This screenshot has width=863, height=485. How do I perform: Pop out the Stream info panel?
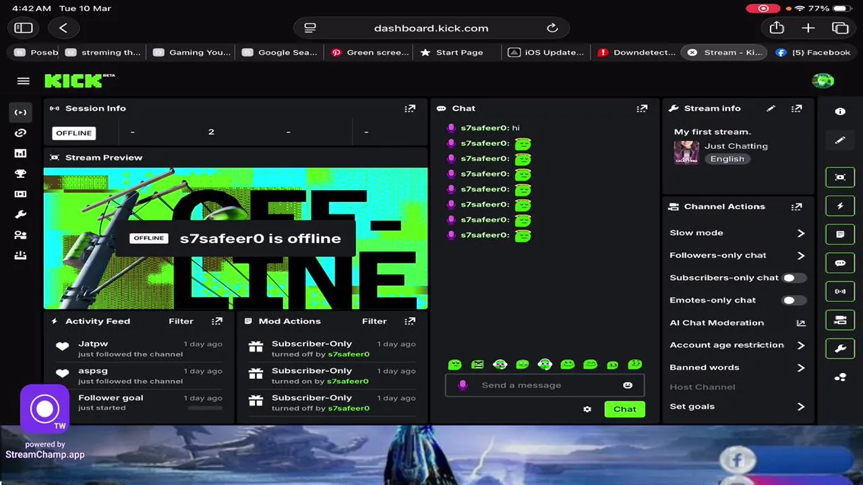(x=797, y=108)
